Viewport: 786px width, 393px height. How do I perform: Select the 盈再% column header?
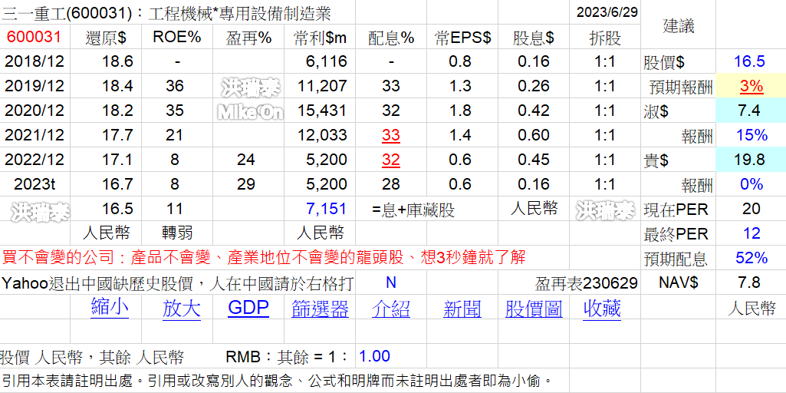(248, 38)
